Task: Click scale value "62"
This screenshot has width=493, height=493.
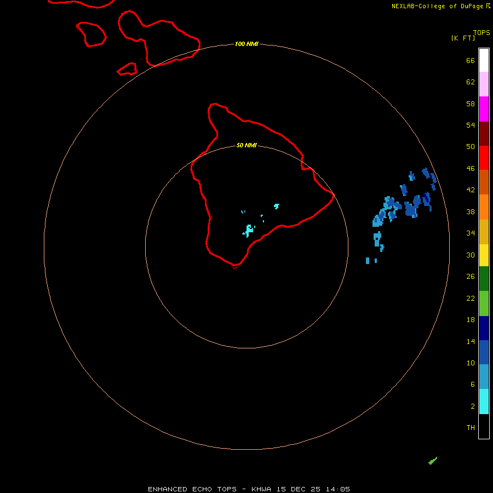Action: (x=471, y=82)
